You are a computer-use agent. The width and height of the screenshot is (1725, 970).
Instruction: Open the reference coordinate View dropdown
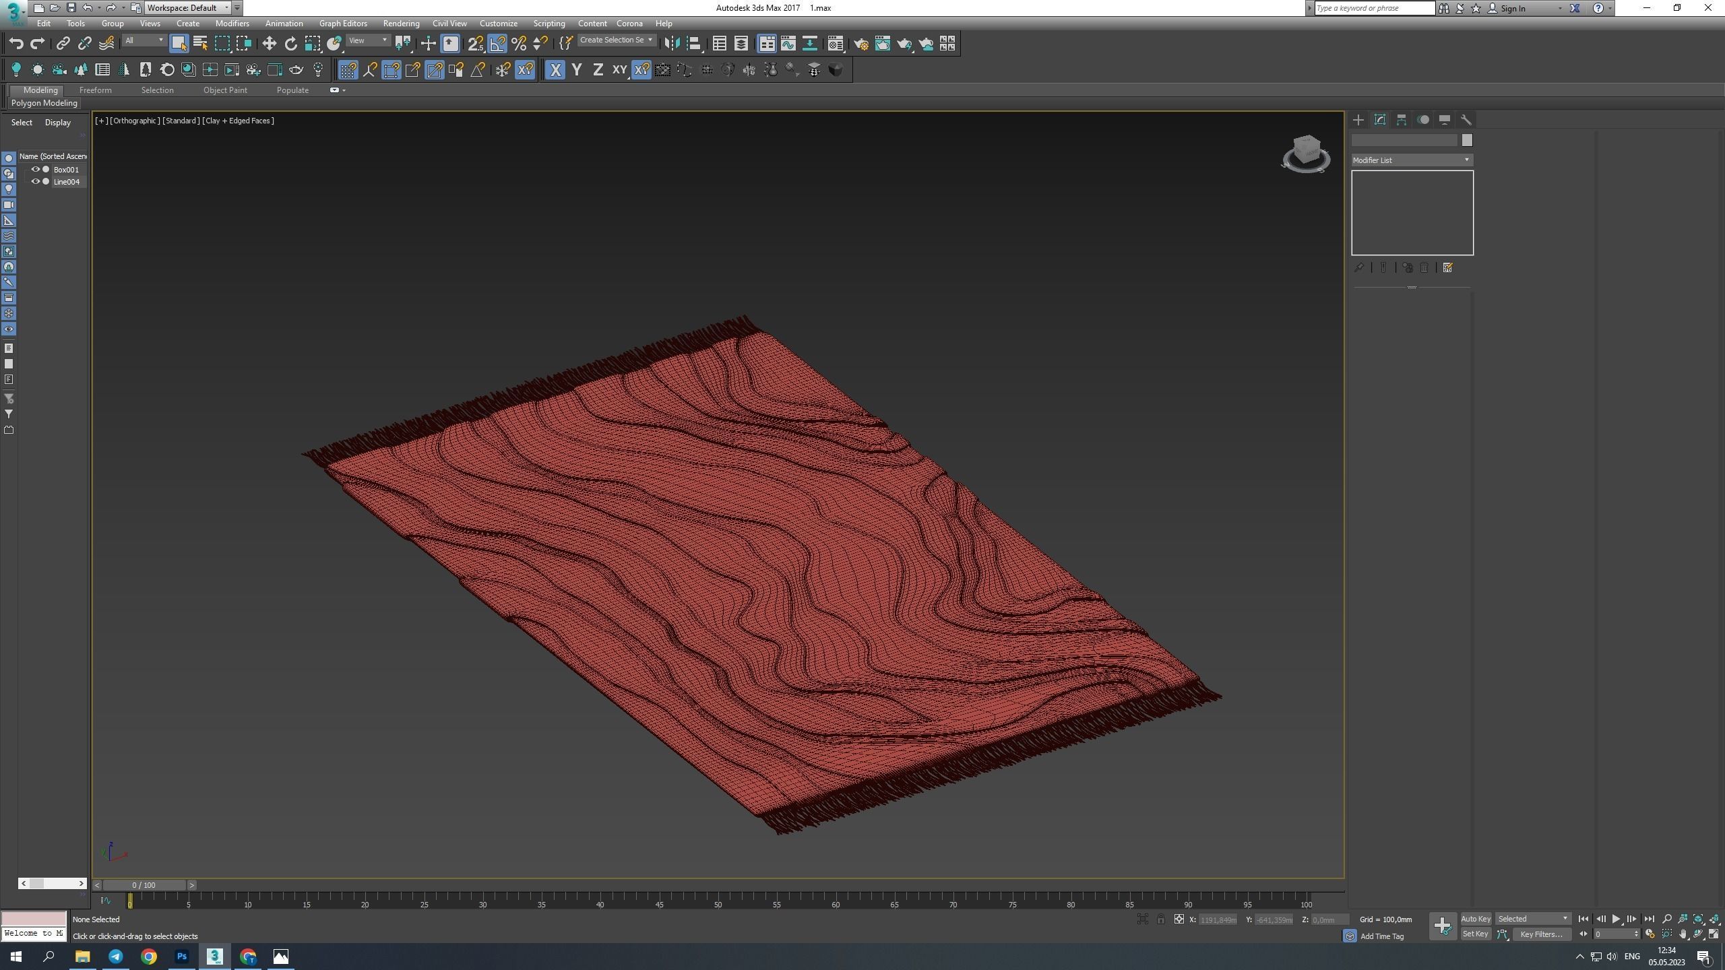[368, 40]
